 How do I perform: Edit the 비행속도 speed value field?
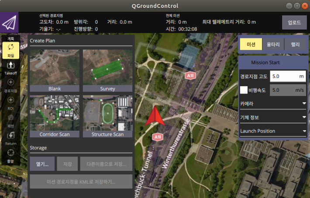click(x=288, y=90)
